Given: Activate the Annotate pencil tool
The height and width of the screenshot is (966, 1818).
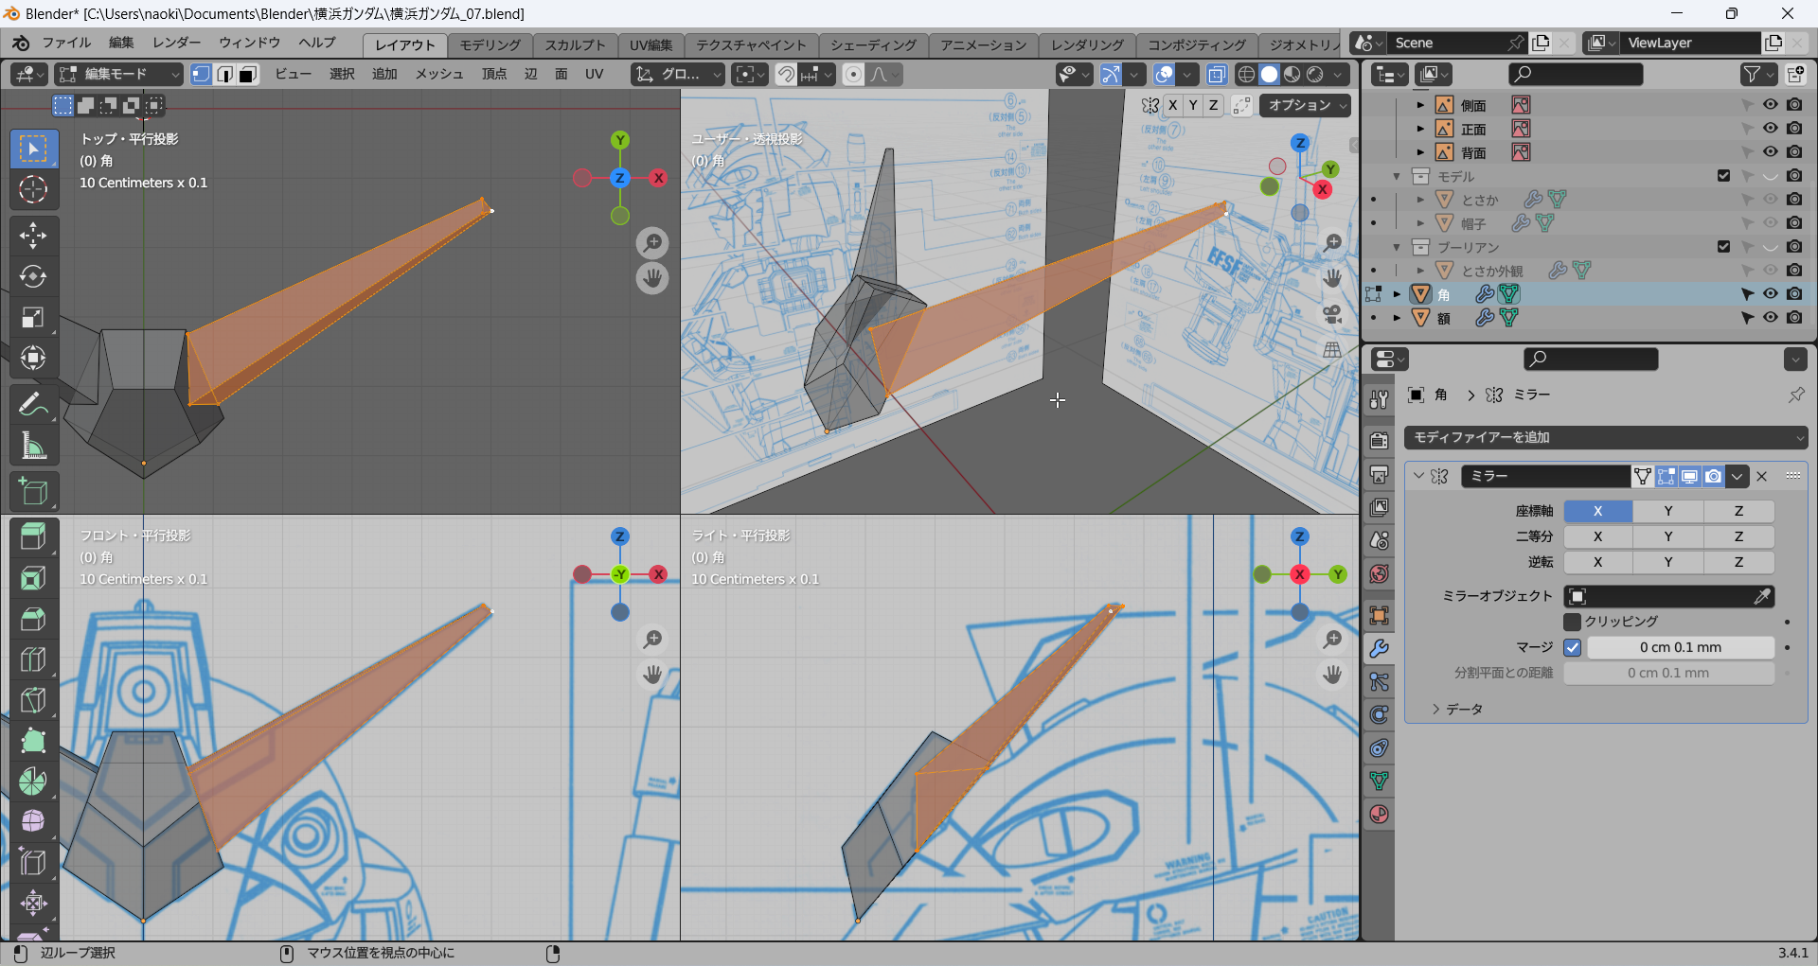Looking at the screenshot, I should click(x=33, y=404).
